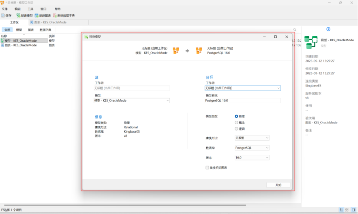Open the 数据库 PostgreSQL dropdown

pyautogui.click(x=252, y=148)
